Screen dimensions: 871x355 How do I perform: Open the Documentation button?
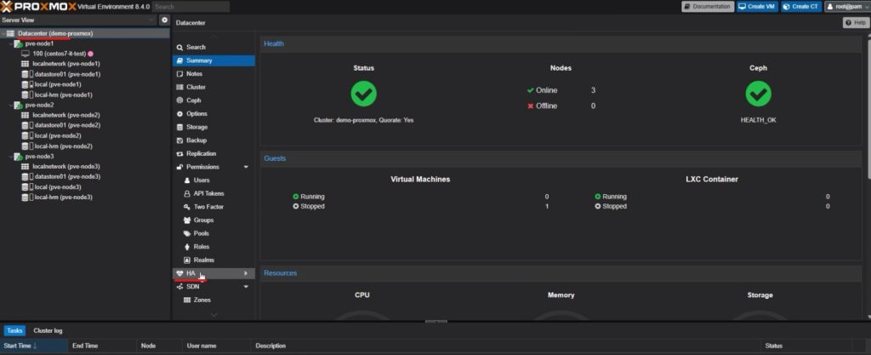point(707,7)
